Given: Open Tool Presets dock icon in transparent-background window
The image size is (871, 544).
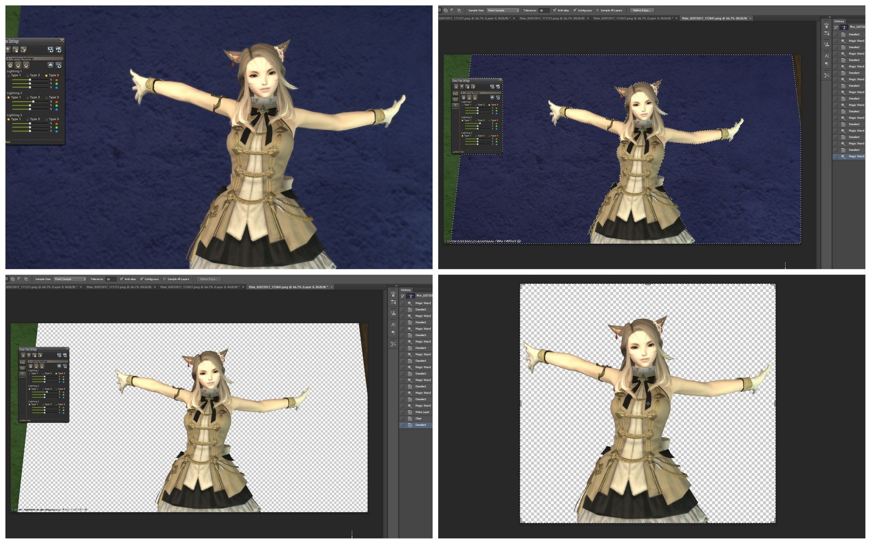Looking at the screenshot, I should (x=393, y=344).
